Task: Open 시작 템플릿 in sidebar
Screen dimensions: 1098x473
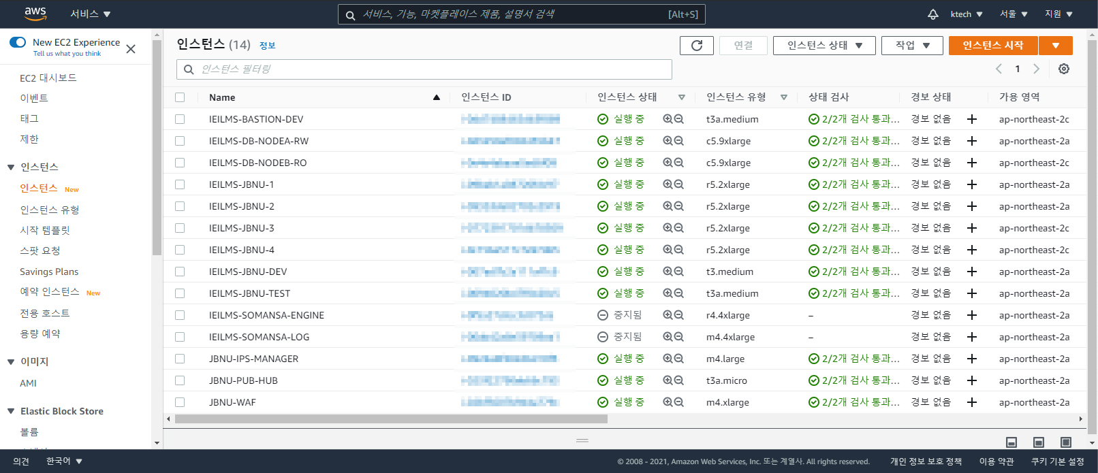Action: [45, 231]
